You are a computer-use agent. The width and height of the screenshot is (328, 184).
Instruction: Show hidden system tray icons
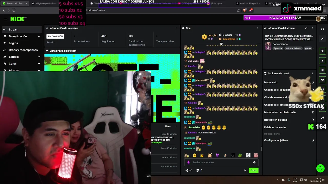click(x=278, y=180)
